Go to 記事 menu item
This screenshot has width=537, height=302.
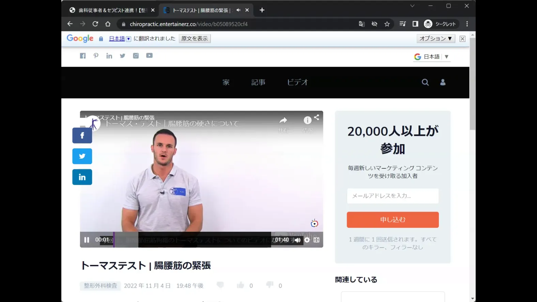[x=258, y=82]
